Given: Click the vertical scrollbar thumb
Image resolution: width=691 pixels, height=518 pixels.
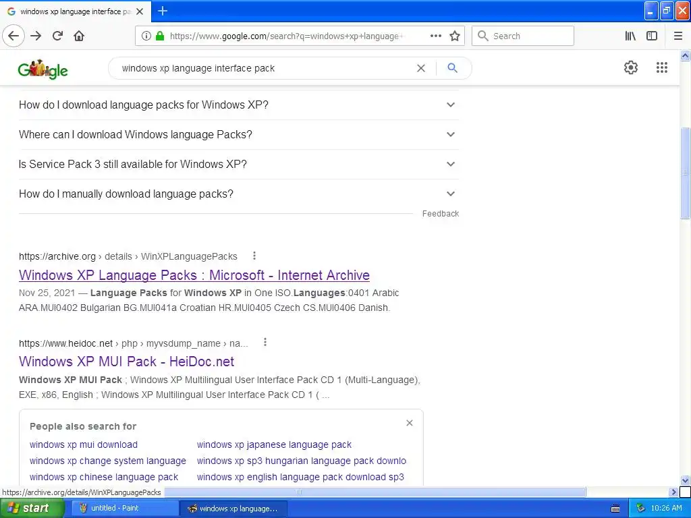Looking at the screenshot, I should [685, 173].
